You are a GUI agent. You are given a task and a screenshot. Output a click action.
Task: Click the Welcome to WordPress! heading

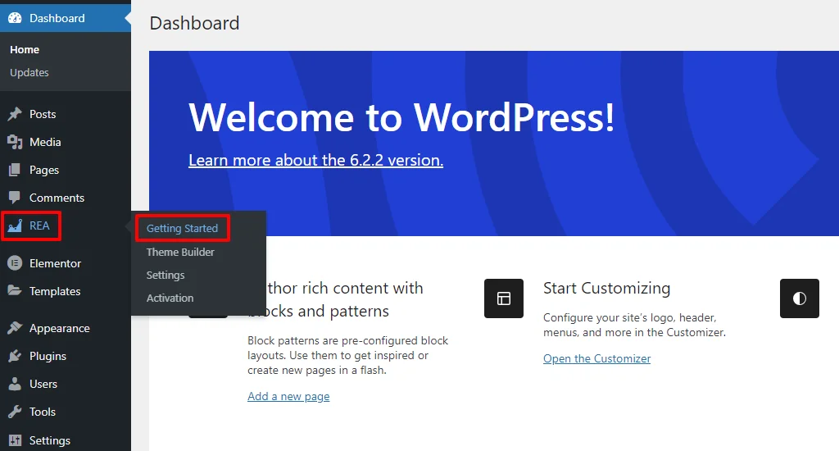[401, 116]
